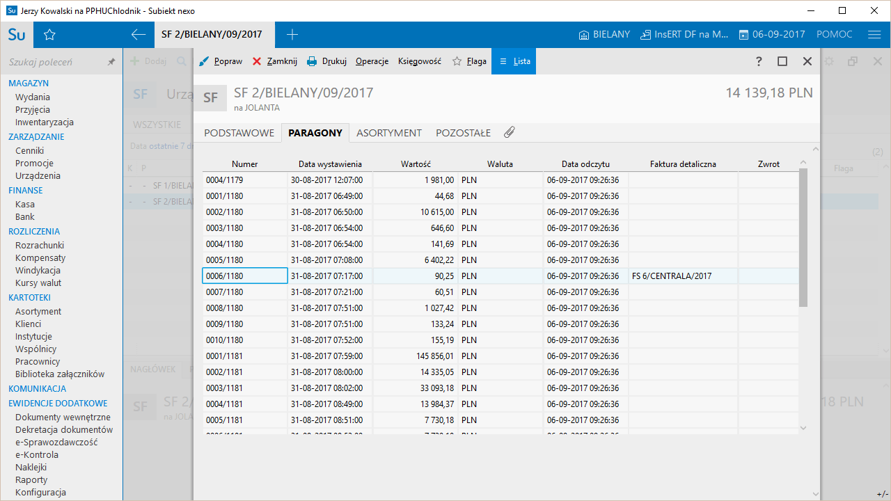Click the InsERT DF device icon

pos(645,35)
